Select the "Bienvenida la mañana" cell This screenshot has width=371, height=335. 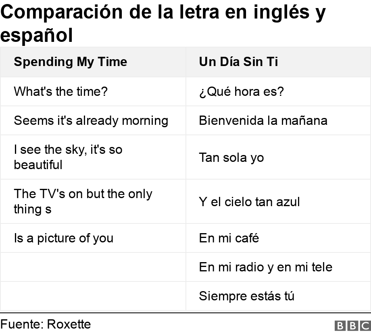click(x=263, y=121)
